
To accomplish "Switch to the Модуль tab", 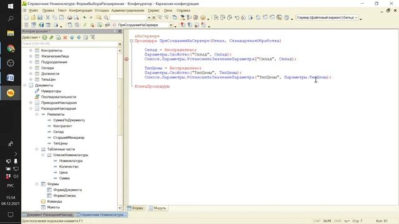I will click(x=158, y=208).
